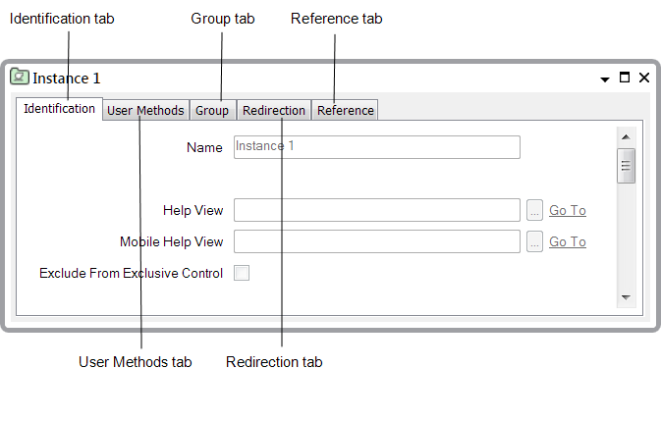Viewport: 661px width, 422px height.
Task: Select the Group tab
Action: 212,110
